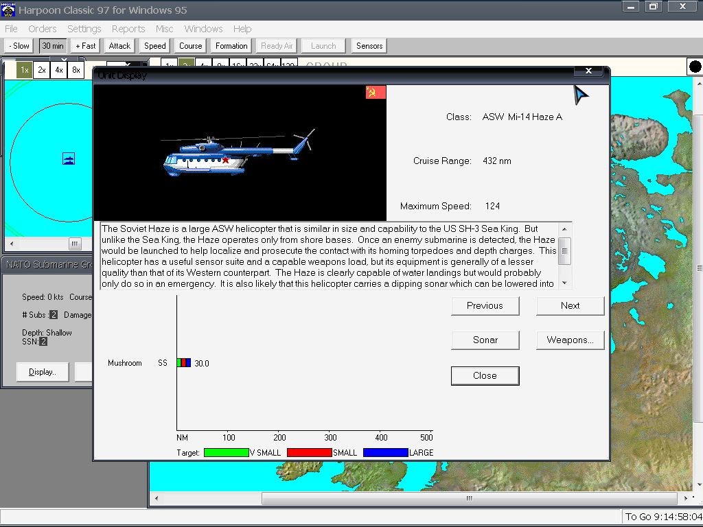Click the Close button in Unit Display

pyautogui.click(x=485, y=375)
